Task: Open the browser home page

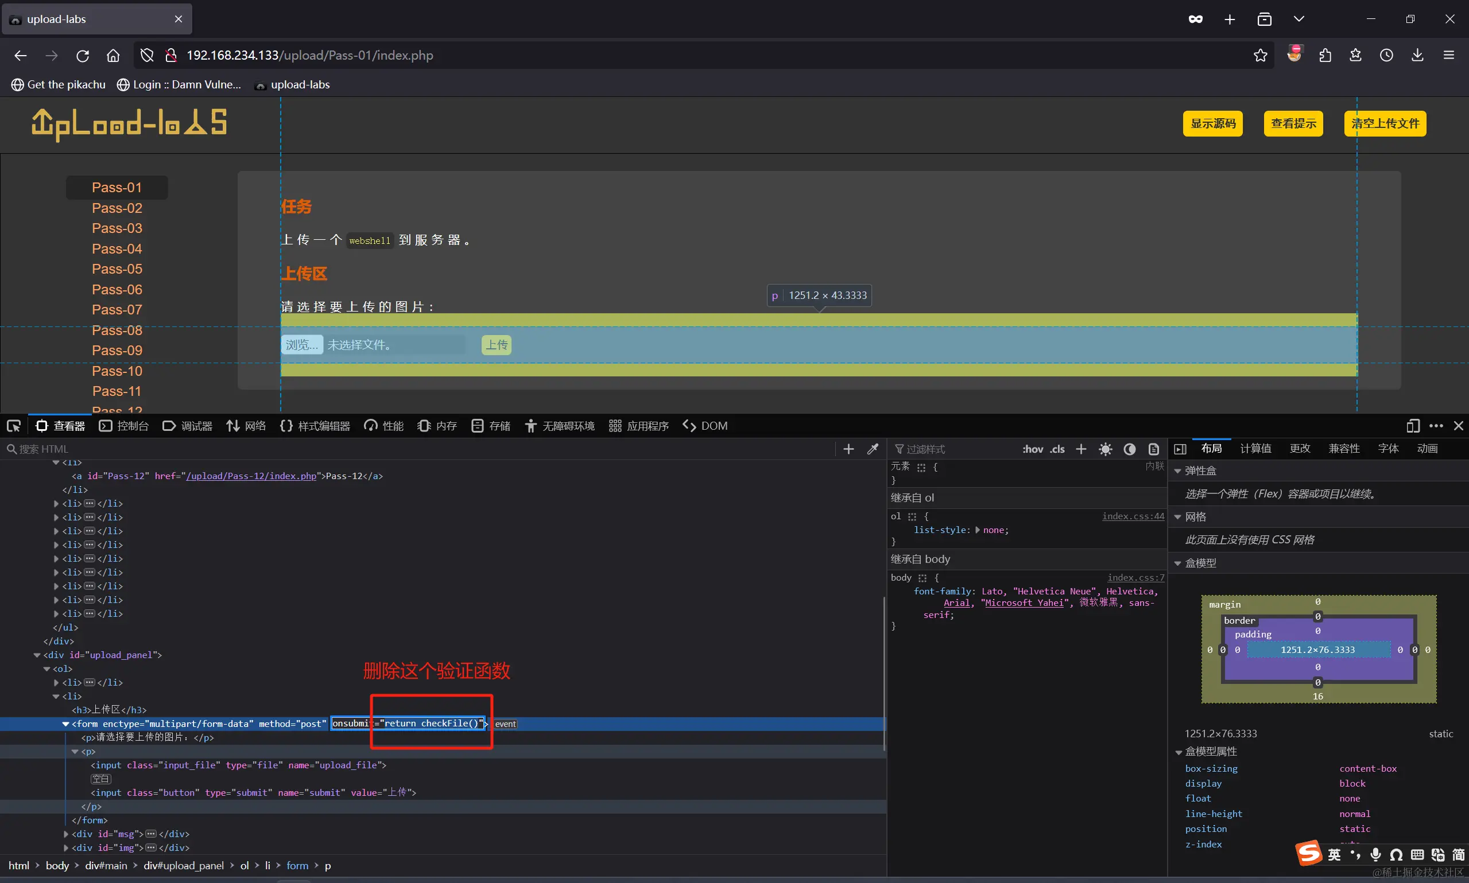Action: pyautogui.click(x=113, y=55)
